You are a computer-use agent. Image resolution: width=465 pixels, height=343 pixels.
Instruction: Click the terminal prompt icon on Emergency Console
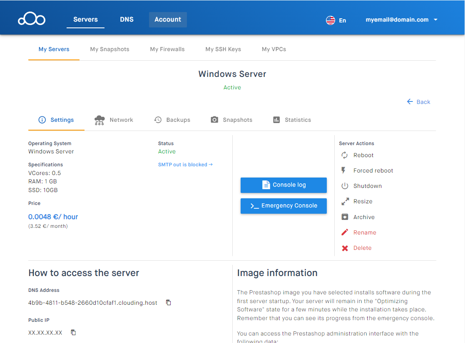254,206
